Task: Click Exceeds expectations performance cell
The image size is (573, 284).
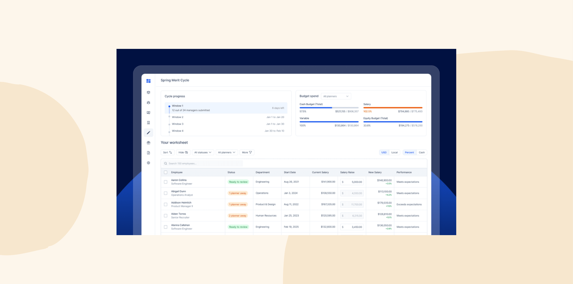Action: (x=409, y=205)
